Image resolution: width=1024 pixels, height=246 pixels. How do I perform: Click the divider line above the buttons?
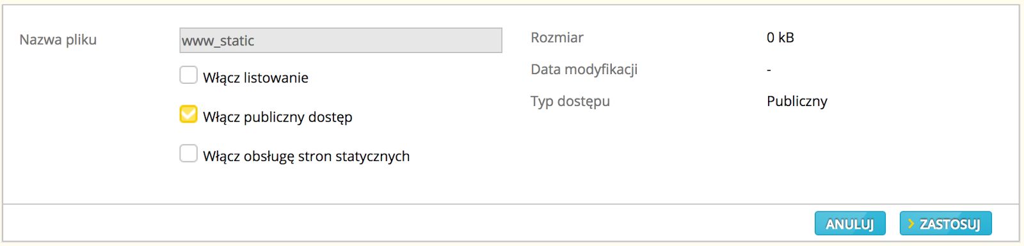pos(511,204)
